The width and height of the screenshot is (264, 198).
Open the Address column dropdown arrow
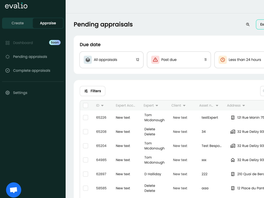pos(244,106)
